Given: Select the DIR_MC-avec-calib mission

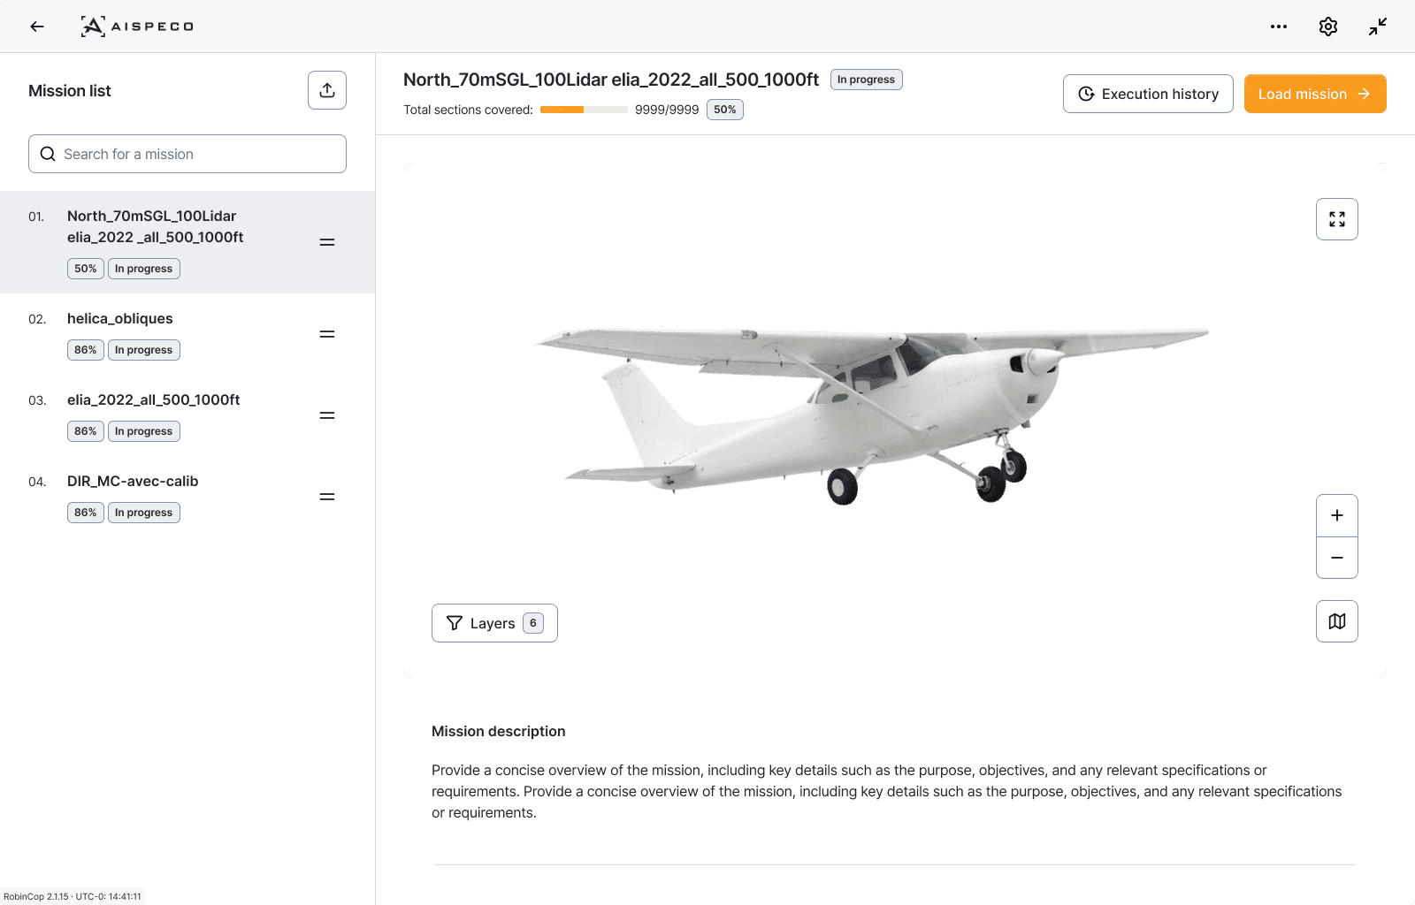Looking at the screenshot, I should point(187,497).
